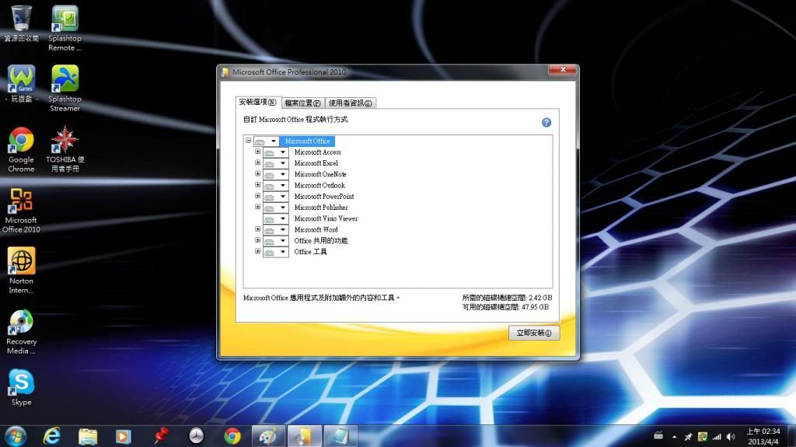The height and width of the screenshot is (447, 796).
Task: Open install options dropdown for Microsoft Access
Action: [276, 152]
